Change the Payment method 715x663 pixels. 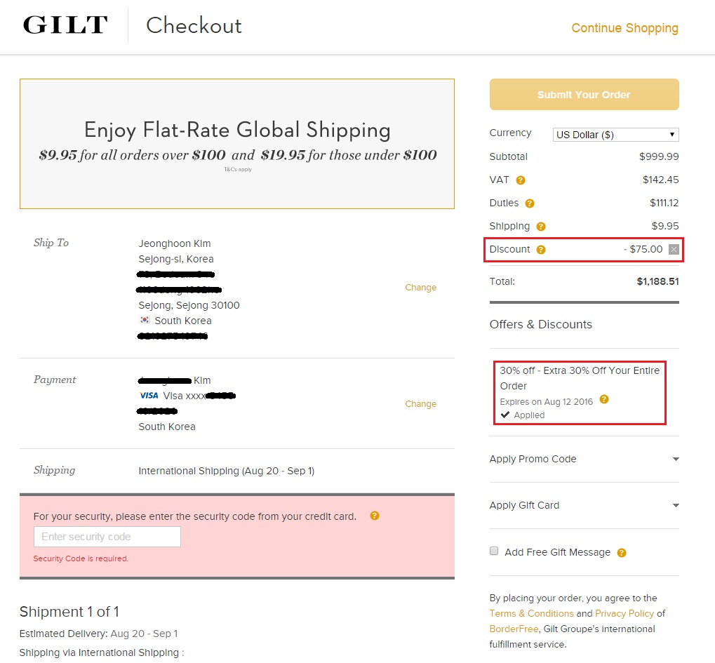point(420,404)
